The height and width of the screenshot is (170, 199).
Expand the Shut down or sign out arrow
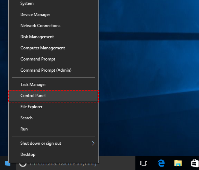pyautogui.click(x=93, y=143)
